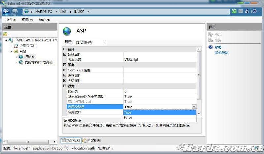Click the grey stop icon beside refresh
Image resolution: width=264 pixels, height=154 pixels.
coord(241,11)
